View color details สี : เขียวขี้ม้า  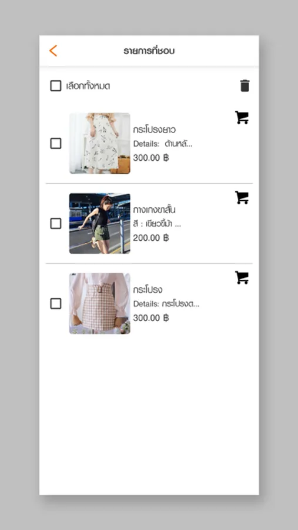point(157,224)
